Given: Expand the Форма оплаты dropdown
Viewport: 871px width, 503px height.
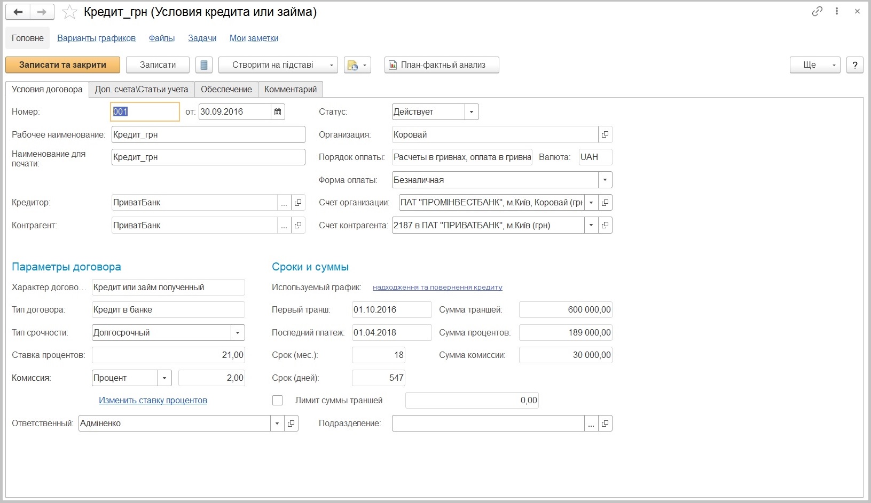Looking at the screenshot, I should tap(605, 180).
